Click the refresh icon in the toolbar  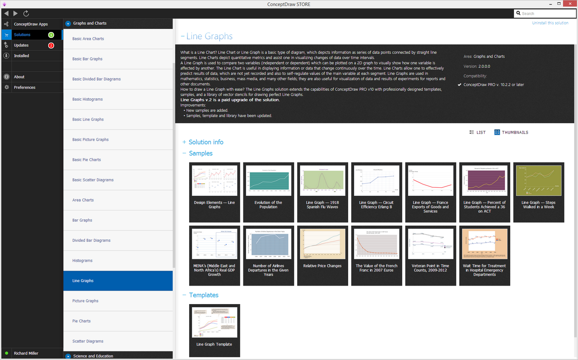coord(26,14)
